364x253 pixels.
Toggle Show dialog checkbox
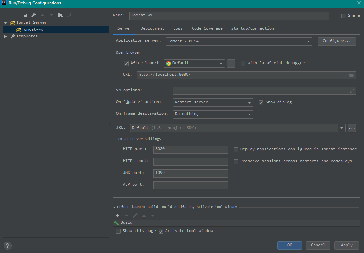[x=261, y=103]
